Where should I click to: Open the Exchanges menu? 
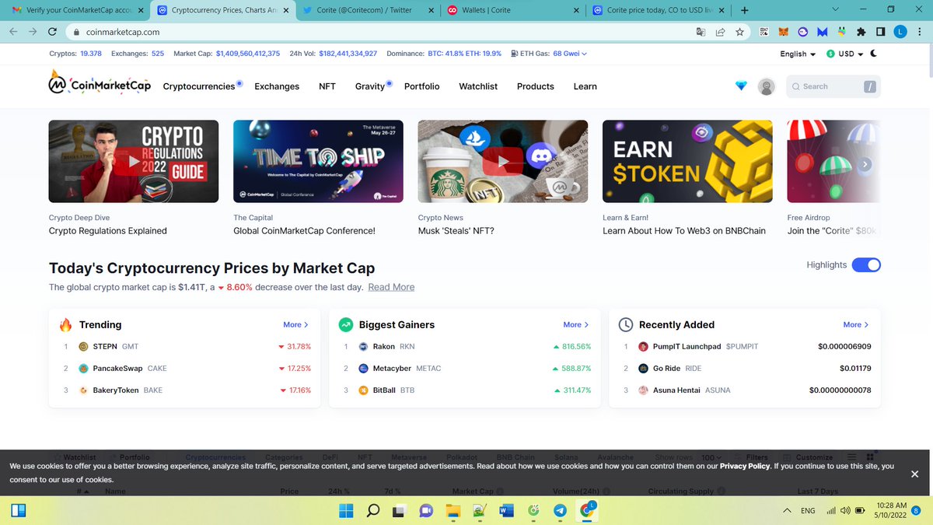(277, 86)
